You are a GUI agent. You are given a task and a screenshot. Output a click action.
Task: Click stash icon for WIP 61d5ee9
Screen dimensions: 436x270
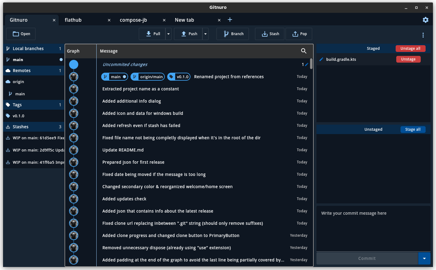pyautogui.click(x=8, y=138)
